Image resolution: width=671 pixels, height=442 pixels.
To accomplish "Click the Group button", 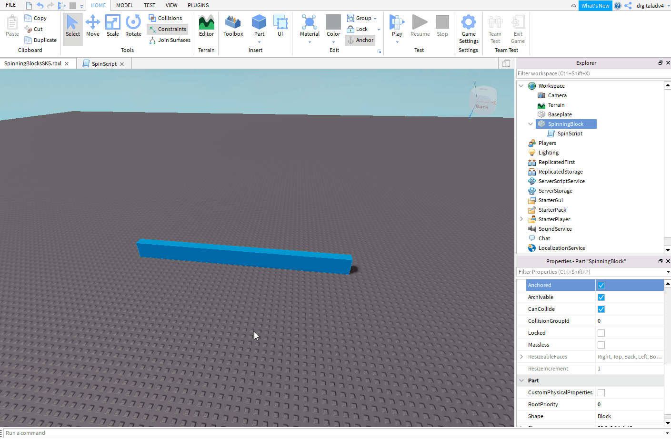I will [360, 18].
